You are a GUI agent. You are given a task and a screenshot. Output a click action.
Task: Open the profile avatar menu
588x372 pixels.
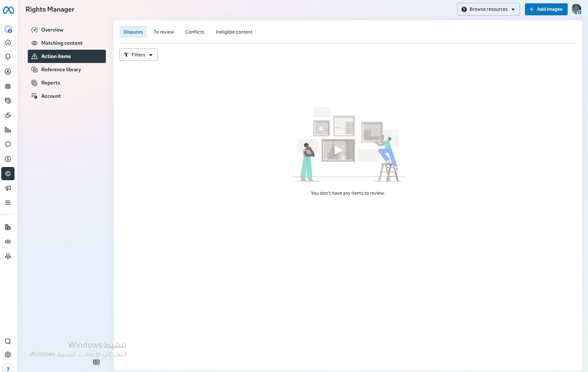pos(576,9)
